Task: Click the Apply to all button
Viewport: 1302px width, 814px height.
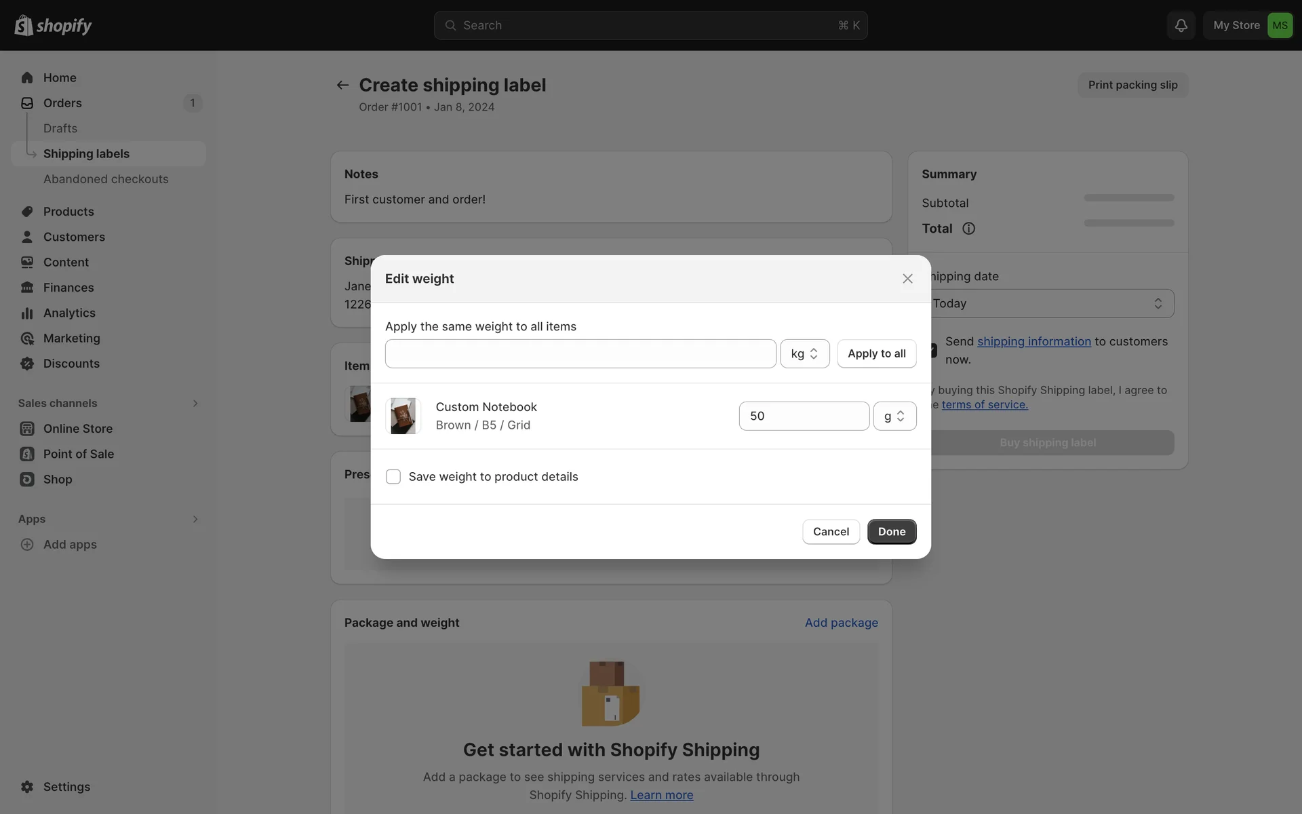Action: pyautogui.click(x=876, y=353)
